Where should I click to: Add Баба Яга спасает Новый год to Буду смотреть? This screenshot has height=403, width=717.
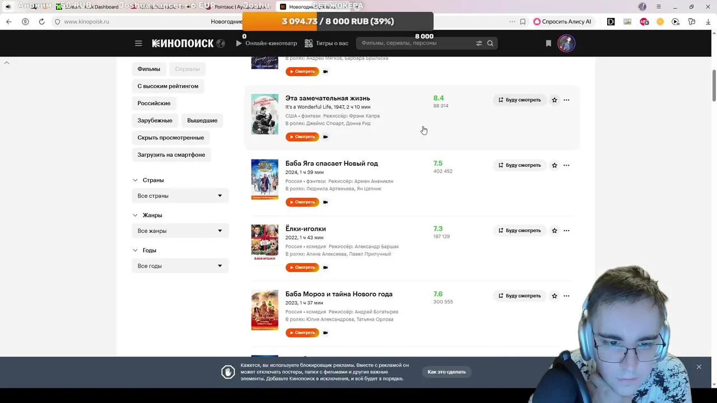tap(520, 165)
